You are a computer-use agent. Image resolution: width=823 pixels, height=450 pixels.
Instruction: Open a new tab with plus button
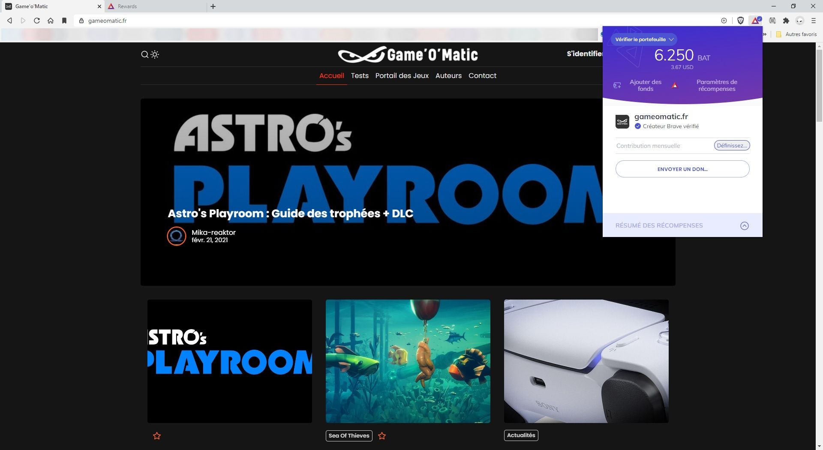pyautogui.click(x=213, y=6)
